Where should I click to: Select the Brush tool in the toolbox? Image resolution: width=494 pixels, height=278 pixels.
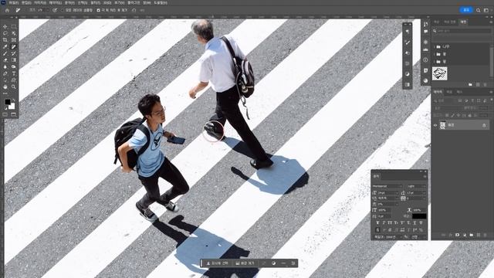tap(5, 53)
